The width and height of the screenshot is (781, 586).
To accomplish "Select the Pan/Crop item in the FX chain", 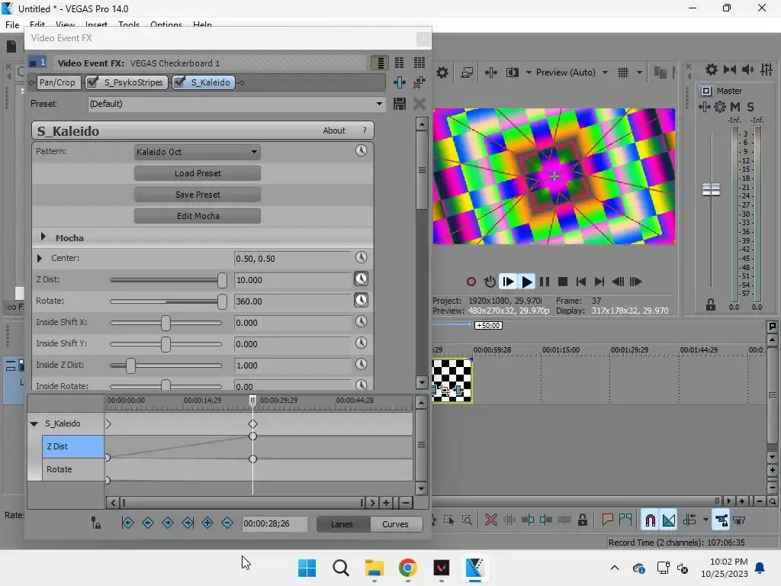I will coord(58,82).
